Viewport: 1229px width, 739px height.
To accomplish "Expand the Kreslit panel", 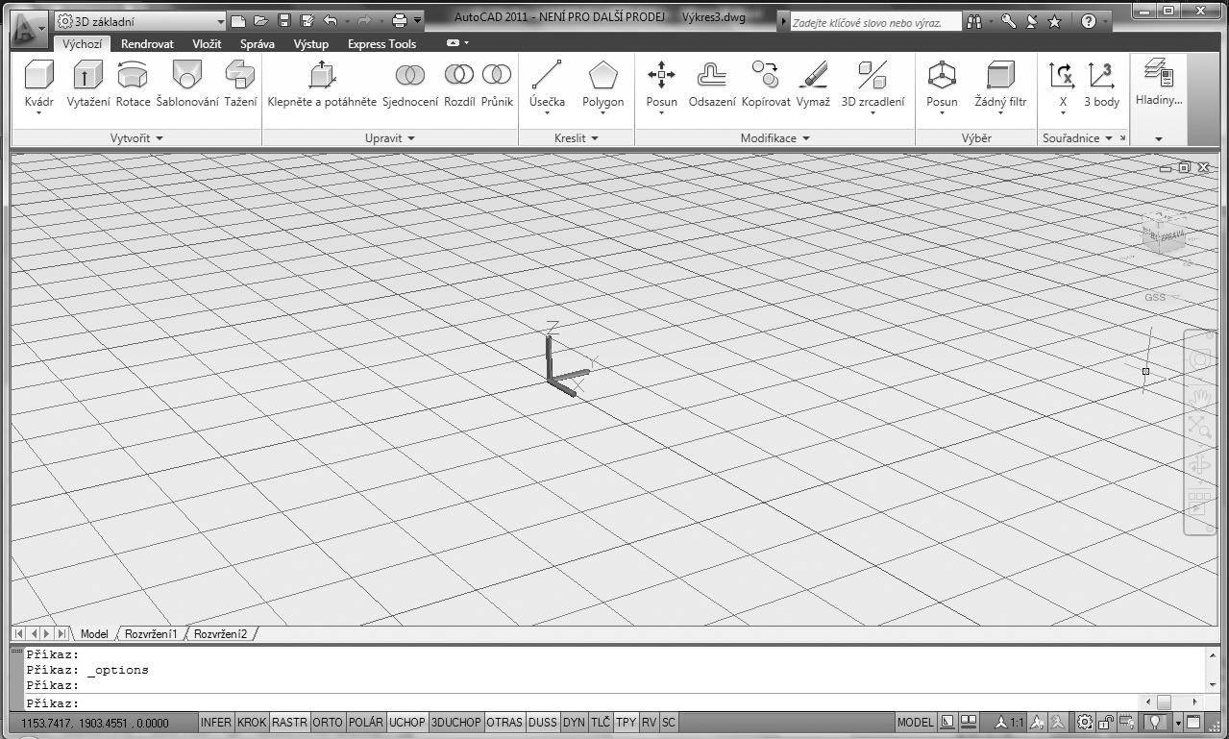I will [577, 138].
